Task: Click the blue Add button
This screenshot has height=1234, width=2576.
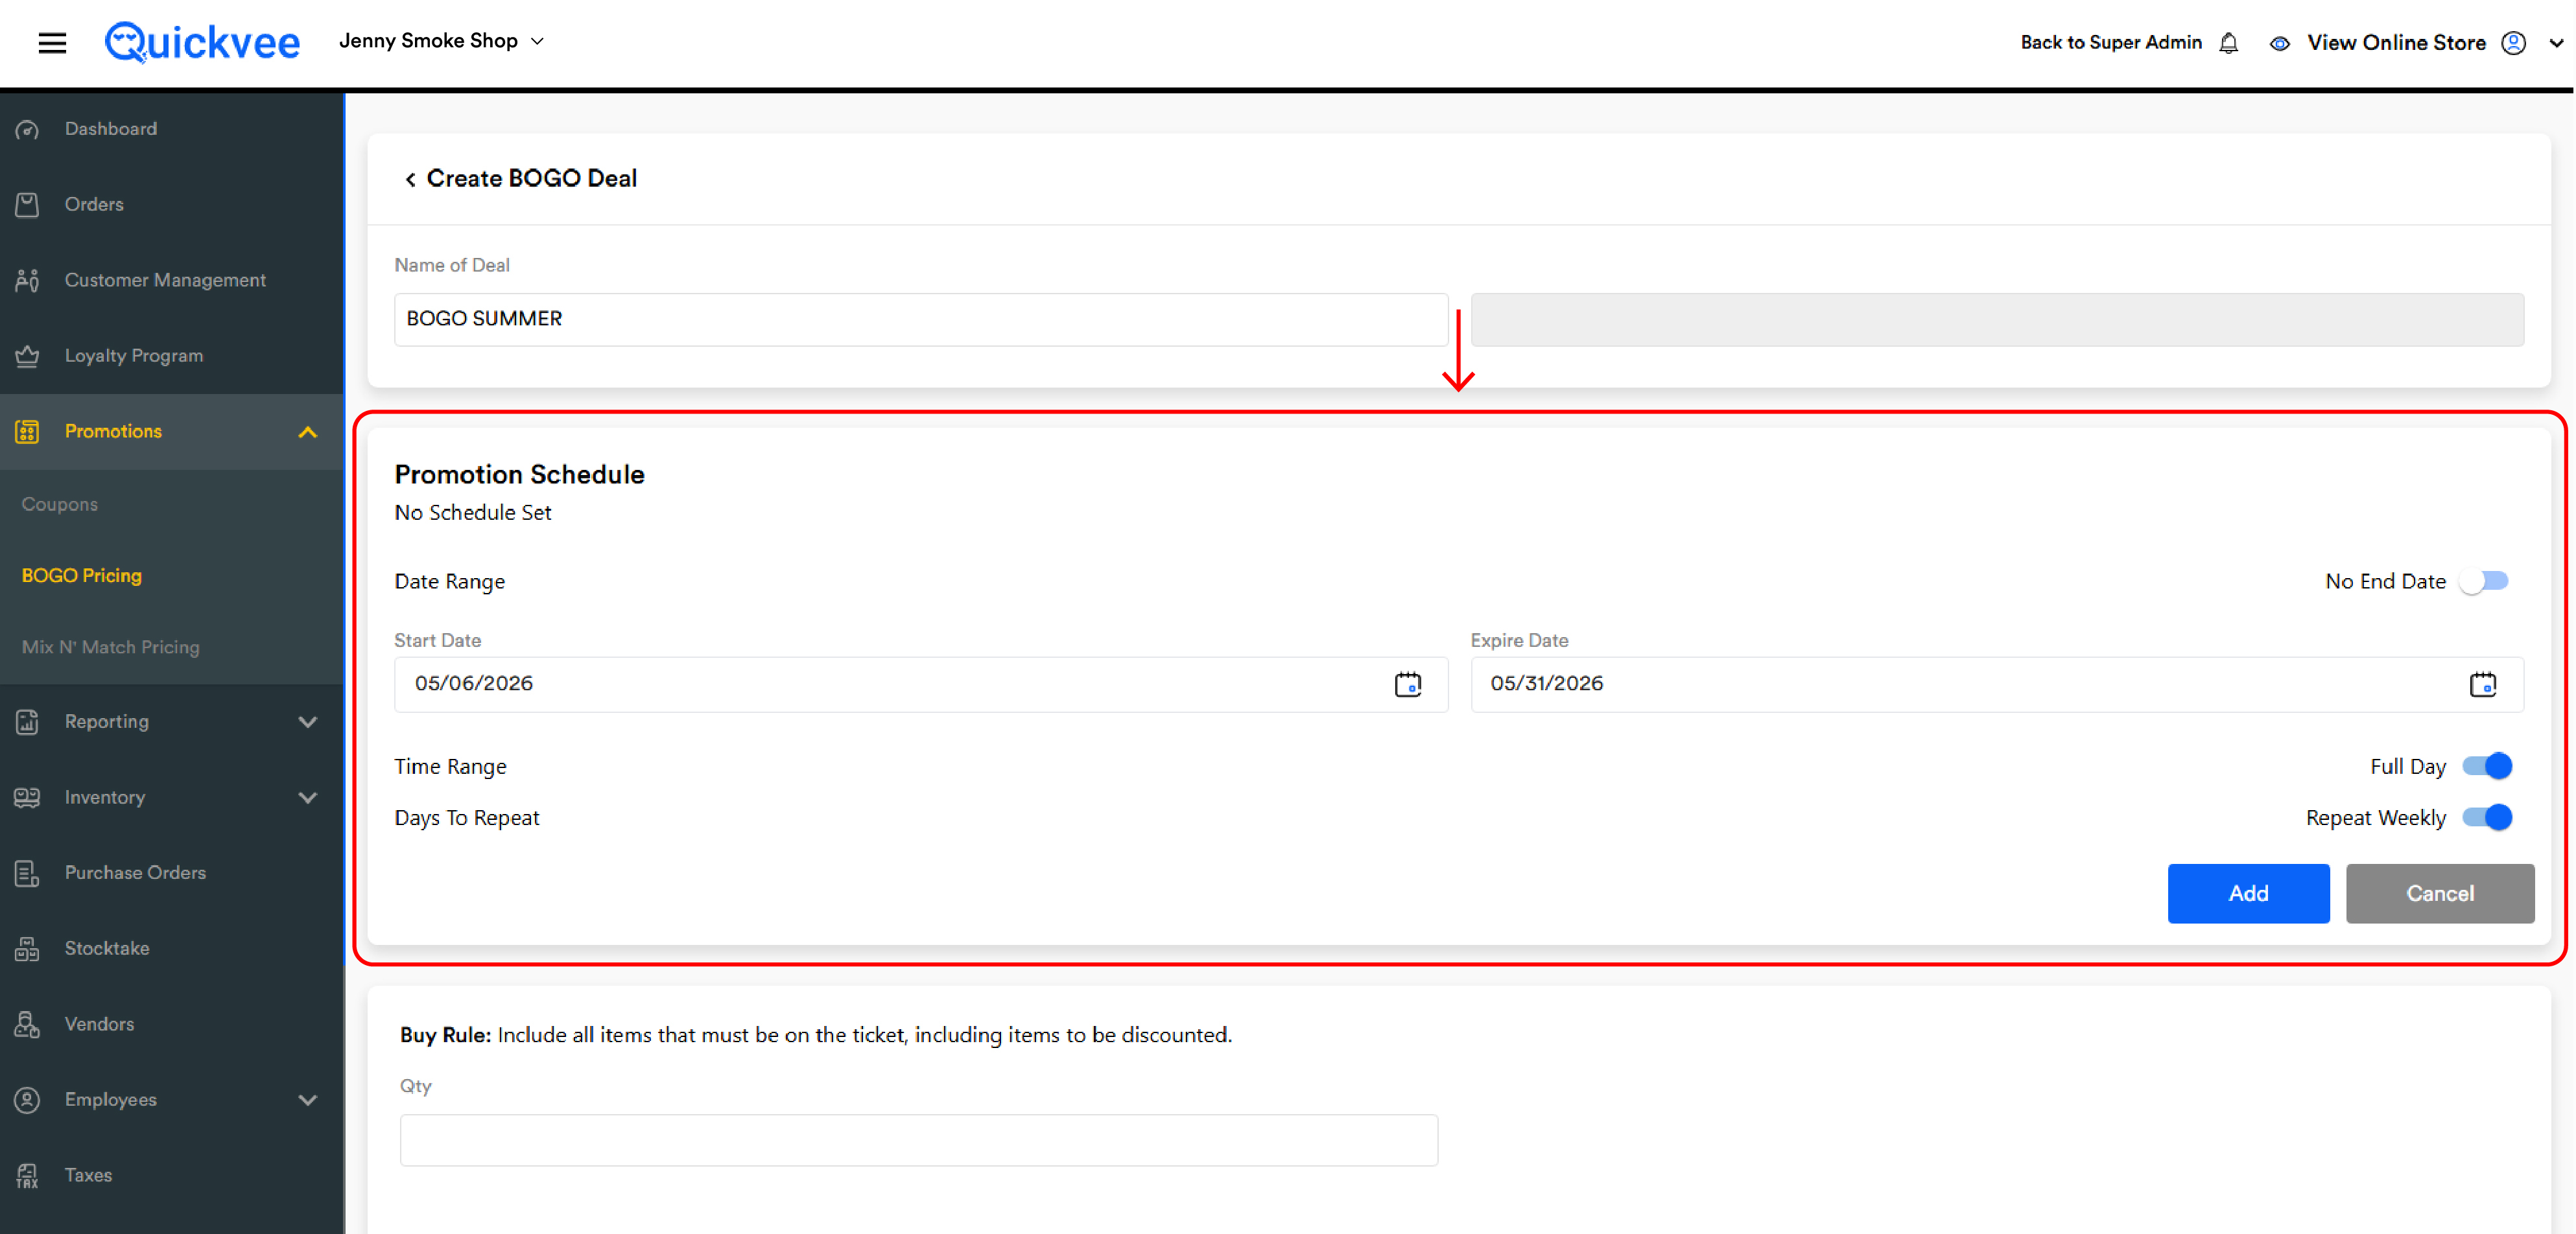Action: tap(2248, 893)
